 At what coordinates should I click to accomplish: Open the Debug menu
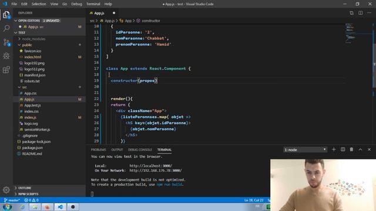(77, 4)
